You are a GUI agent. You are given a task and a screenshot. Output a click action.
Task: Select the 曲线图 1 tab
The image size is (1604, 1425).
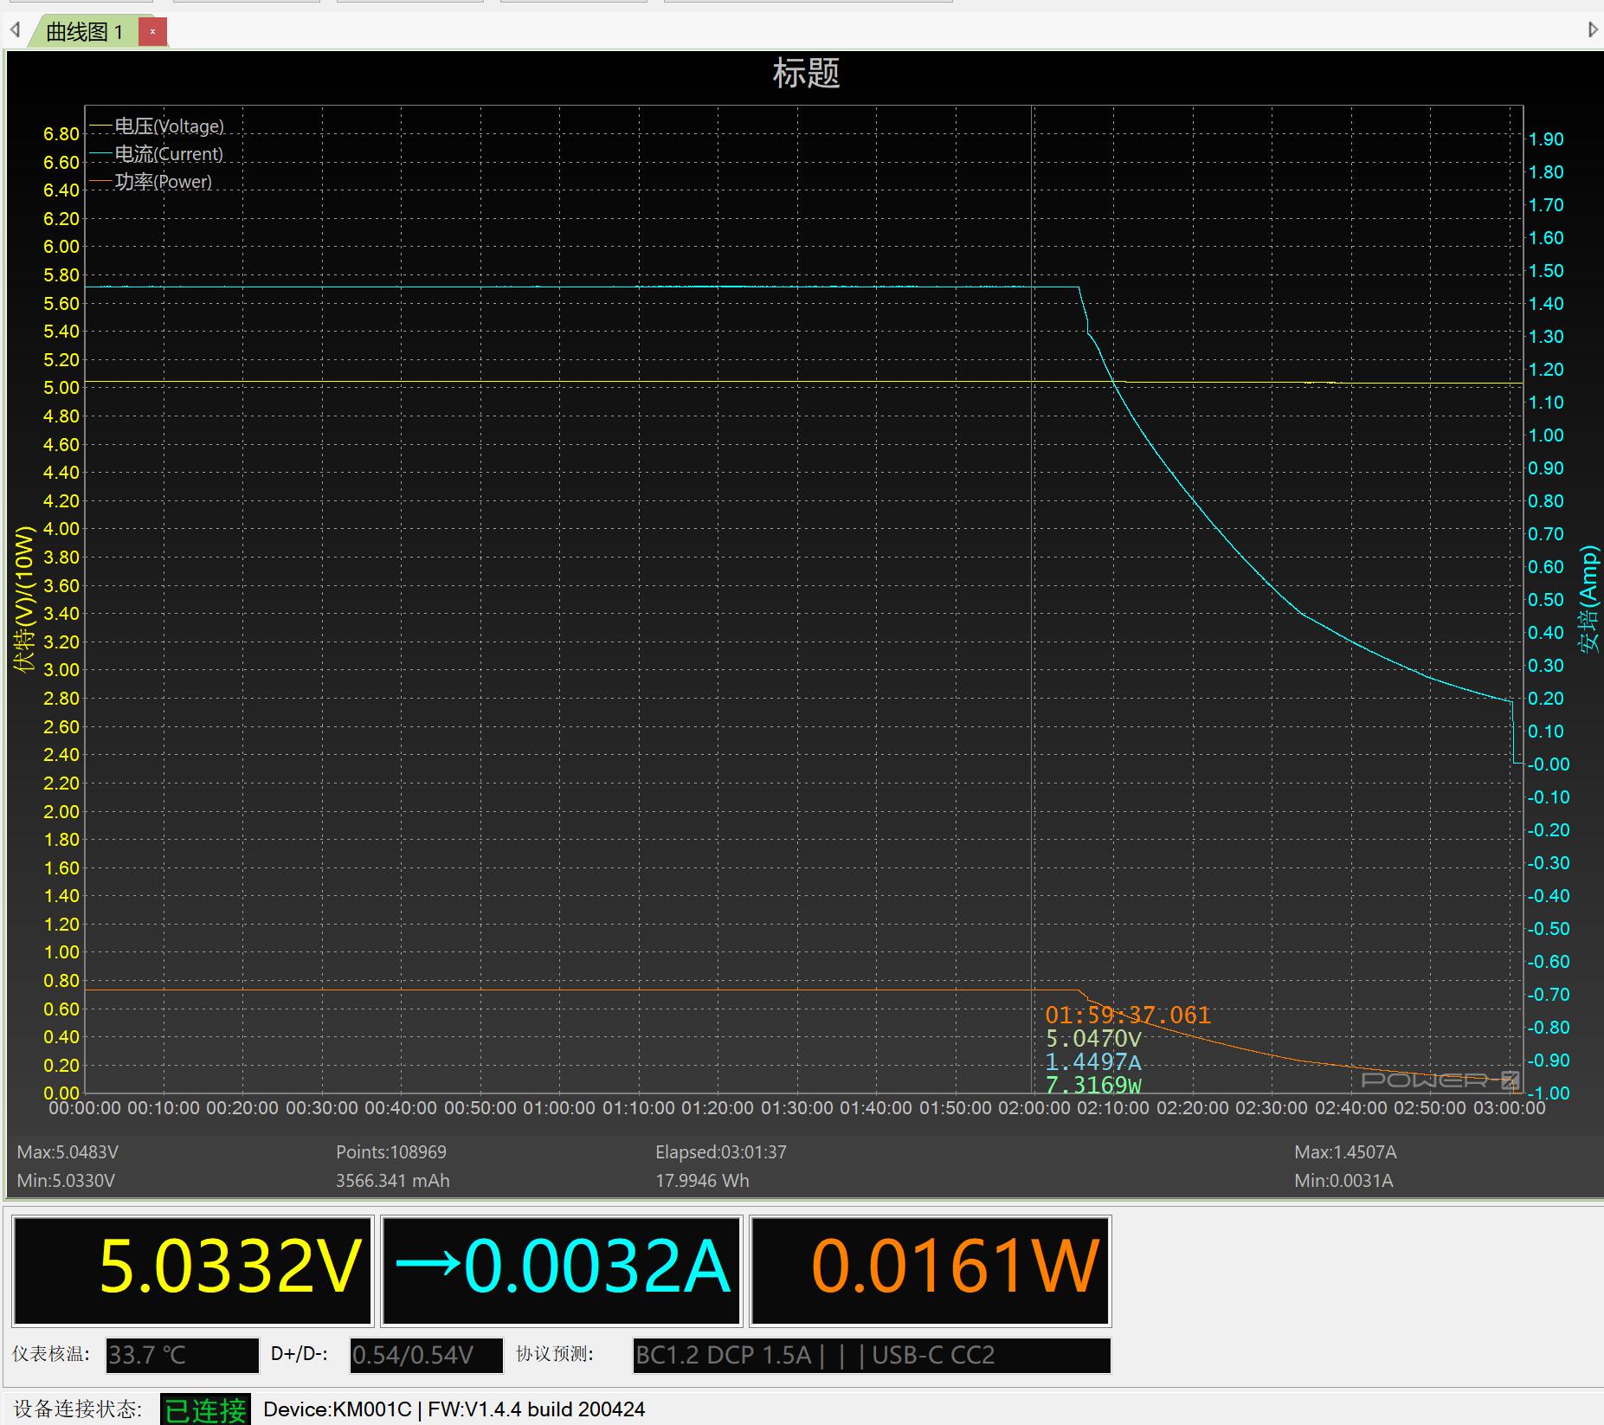[x=85, y=32]
